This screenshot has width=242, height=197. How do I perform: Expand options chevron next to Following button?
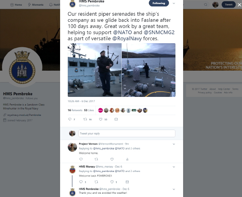174,3
